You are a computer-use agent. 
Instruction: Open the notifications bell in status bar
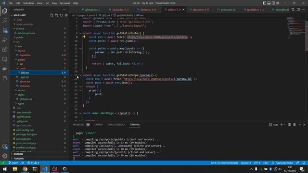tap(304, 163)
